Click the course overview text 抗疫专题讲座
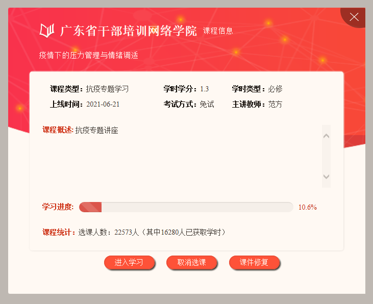 (97, 131)
